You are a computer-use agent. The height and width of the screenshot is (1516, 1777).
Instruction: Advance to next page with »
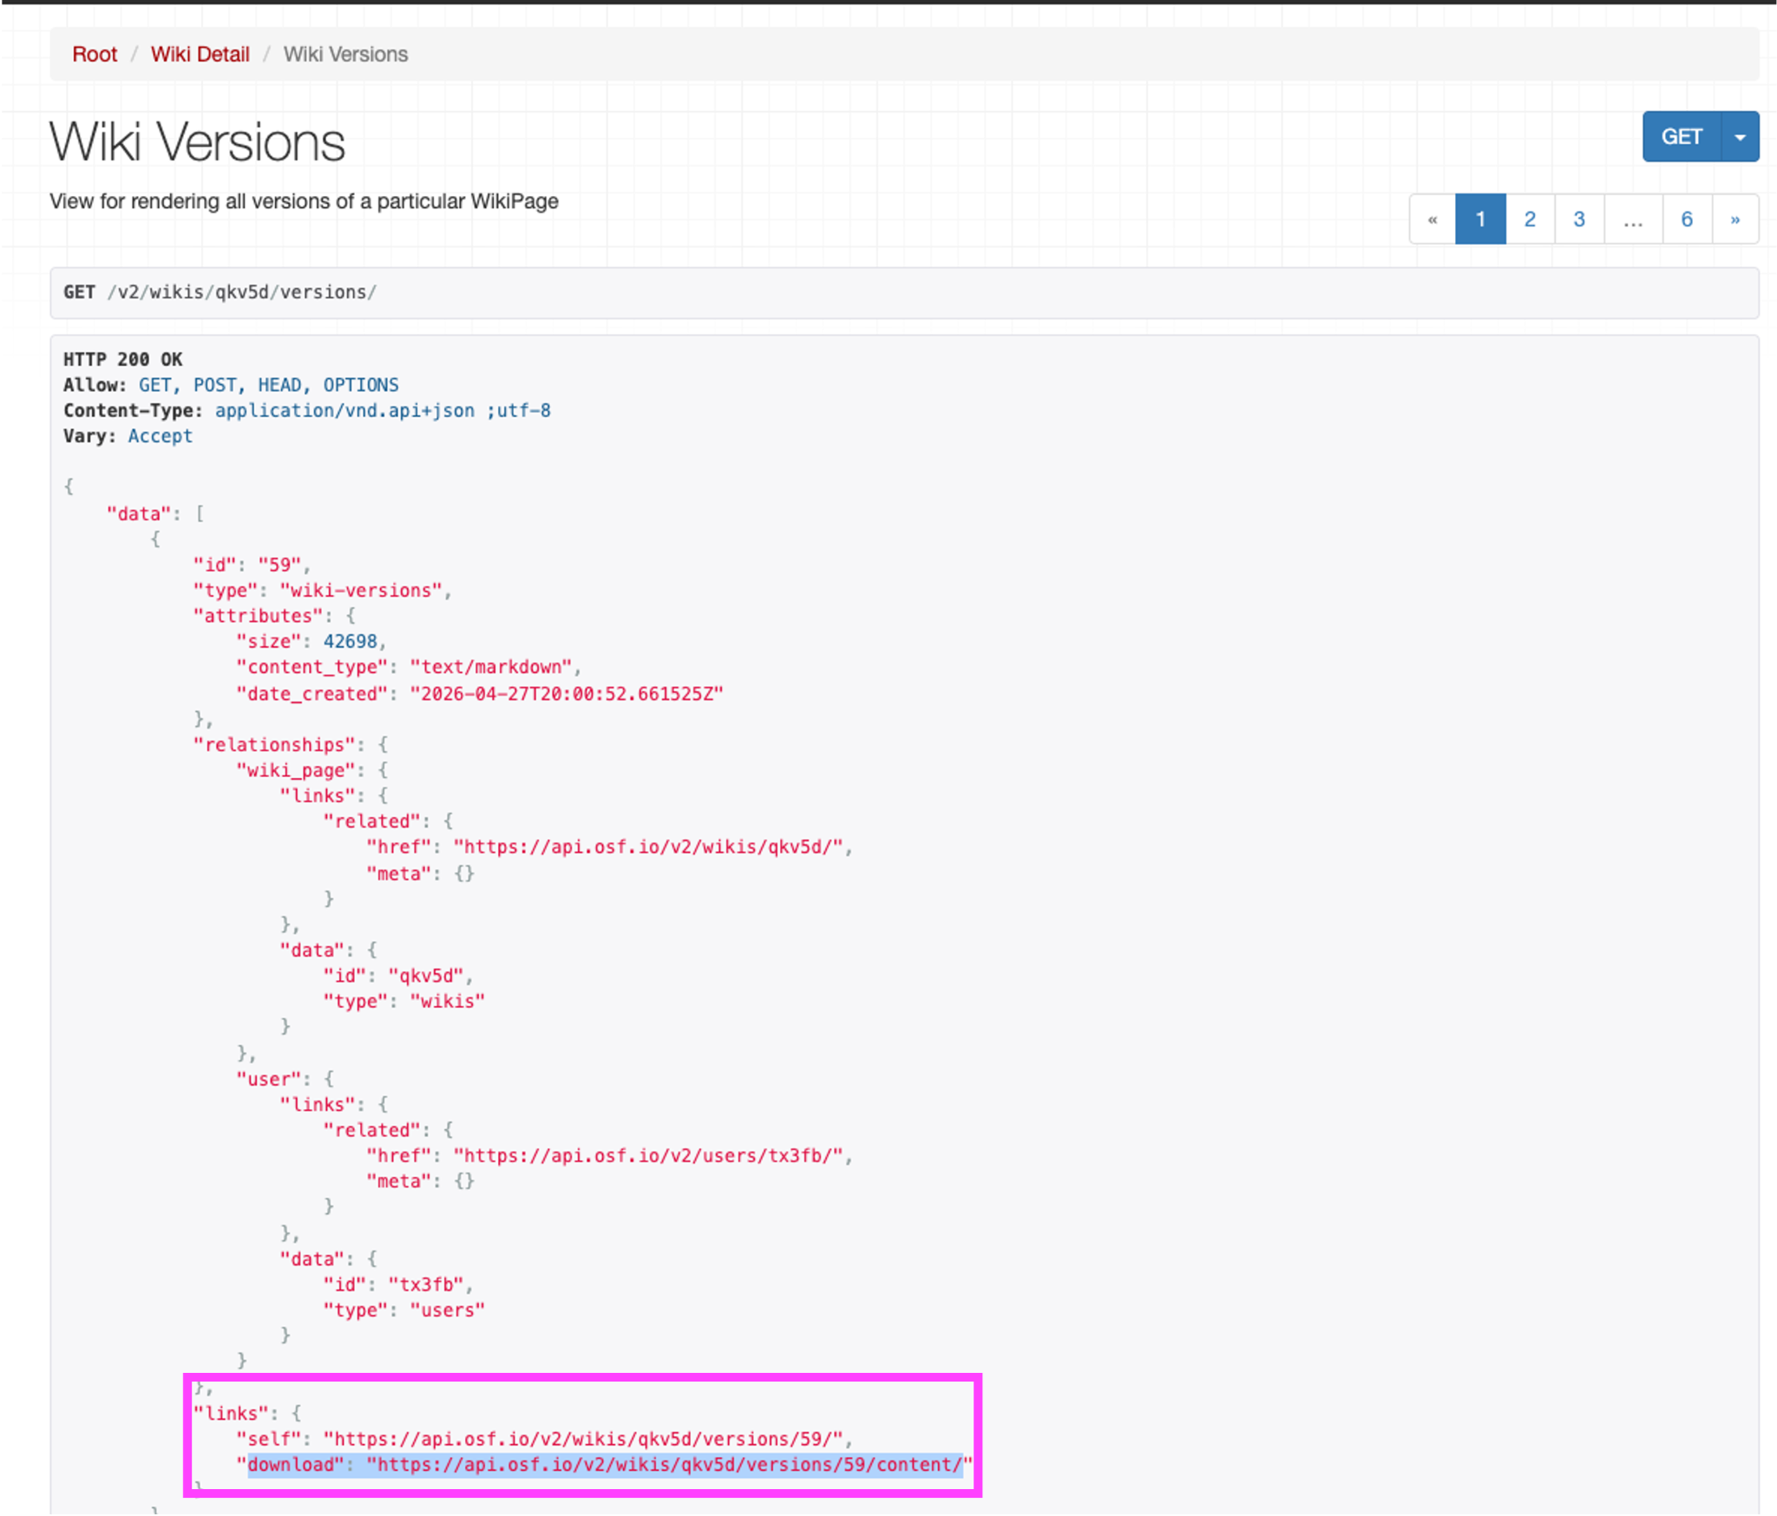[1735, 219]
